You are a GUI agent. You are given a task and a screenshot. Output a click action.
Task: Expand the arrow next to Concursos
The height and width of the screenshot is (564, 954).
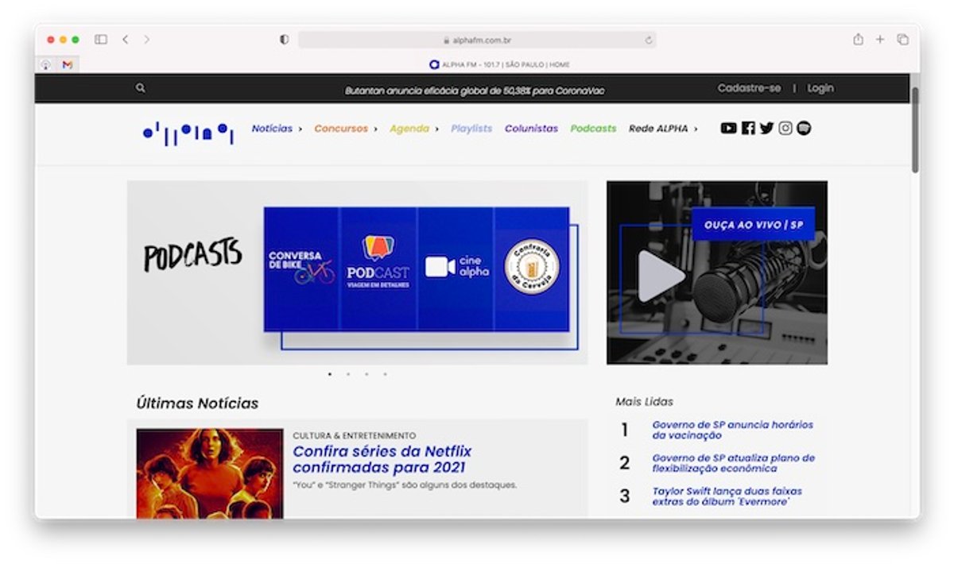(375, 129)
